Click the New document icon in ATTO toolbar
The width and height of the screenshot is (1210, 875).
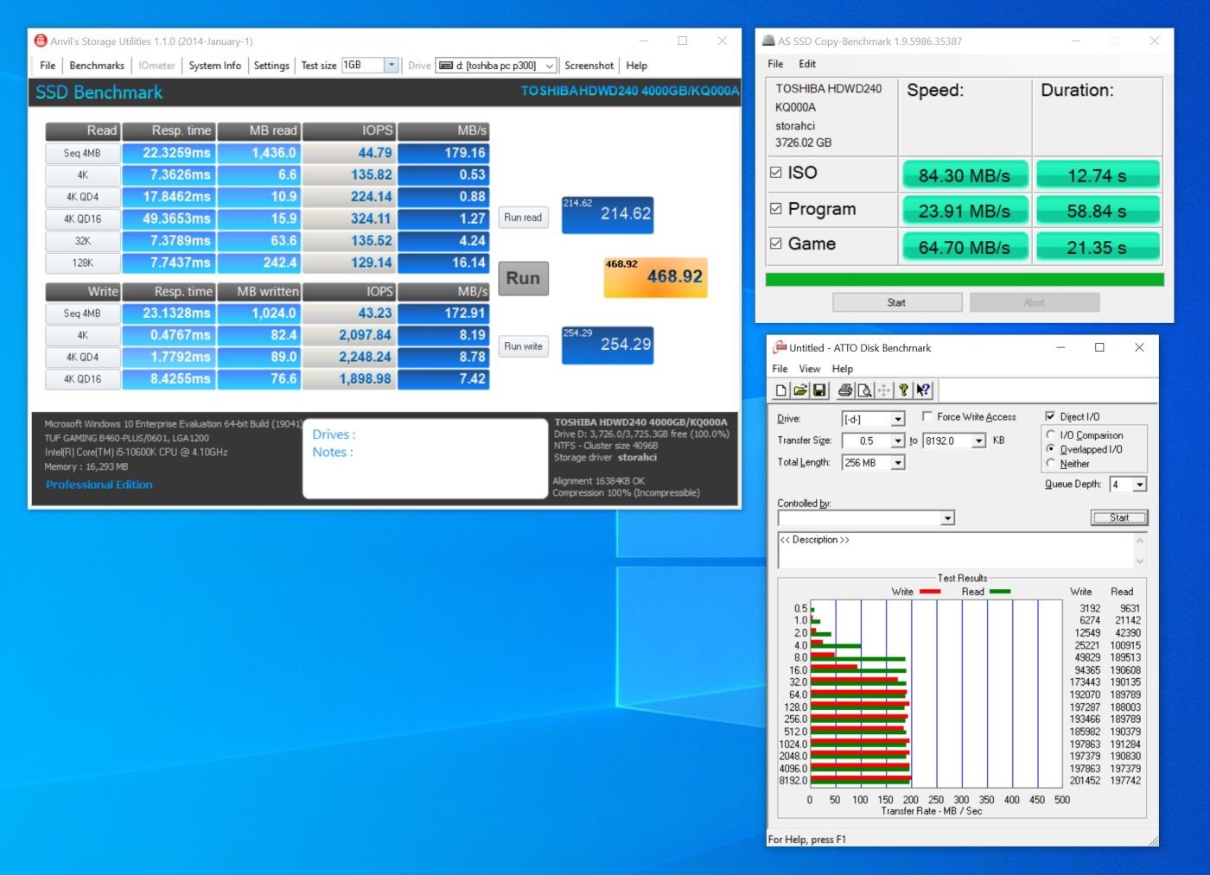(x=781, y=390)
